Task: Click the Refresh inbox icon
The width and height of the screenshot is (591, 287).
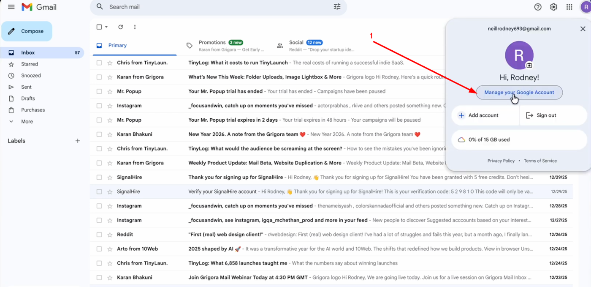Action: (x=120, y=27)
